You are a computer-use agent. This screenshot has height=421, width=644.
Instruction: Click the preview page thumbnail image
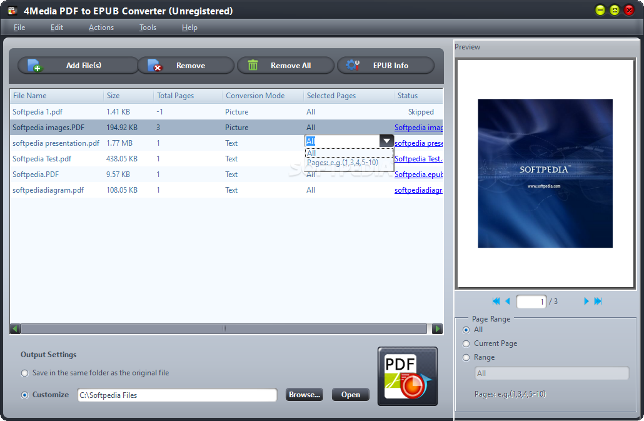pos(545,173)
